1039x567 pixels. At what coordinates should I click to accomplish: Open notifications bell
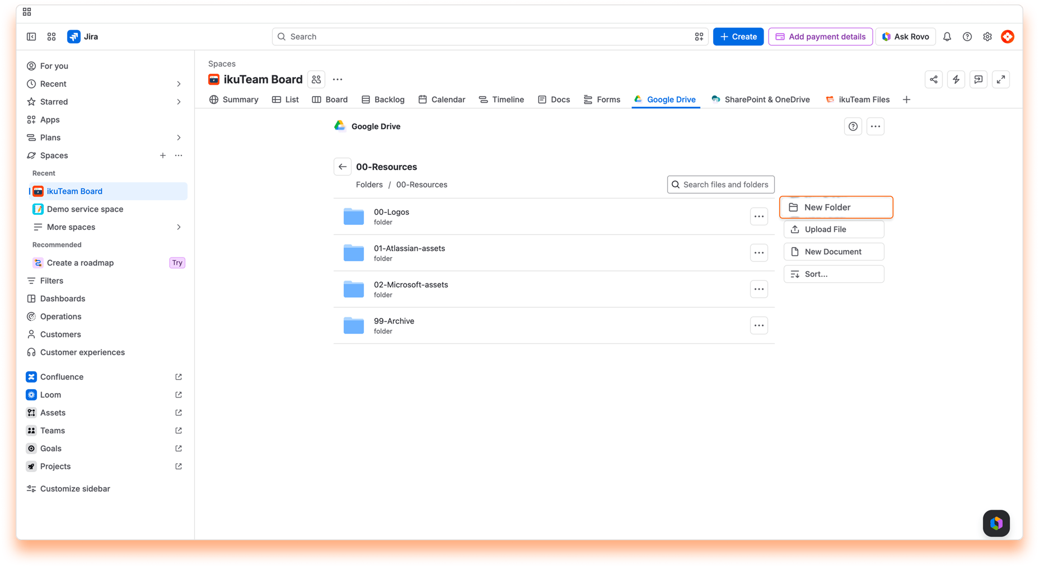pos(947,36)
